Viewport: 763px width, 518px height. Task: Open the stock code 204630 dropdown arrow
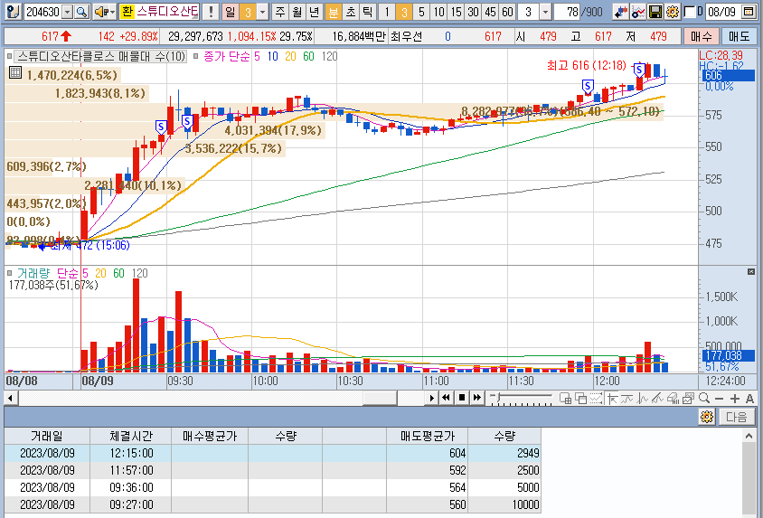point(68,12)
